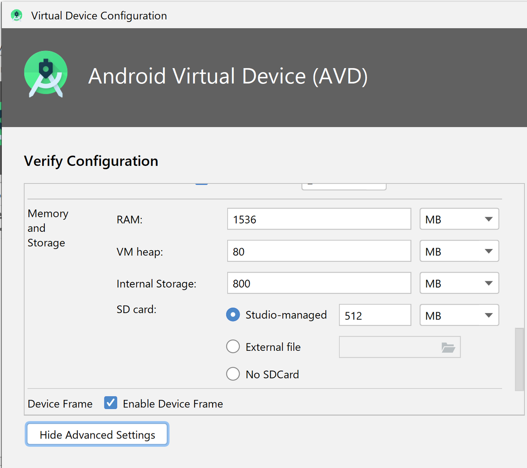Click the SD card size field showing 512
Screen dimensions: 527x468
(x=375, y=315)
